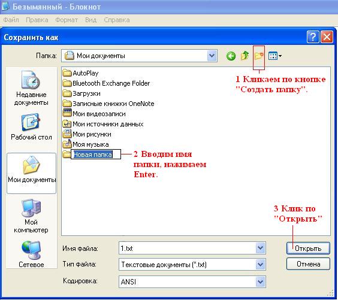Expand the Кодировка ANSI dropdown
This screenshot has height=300, width=338.
pos(261,281)
